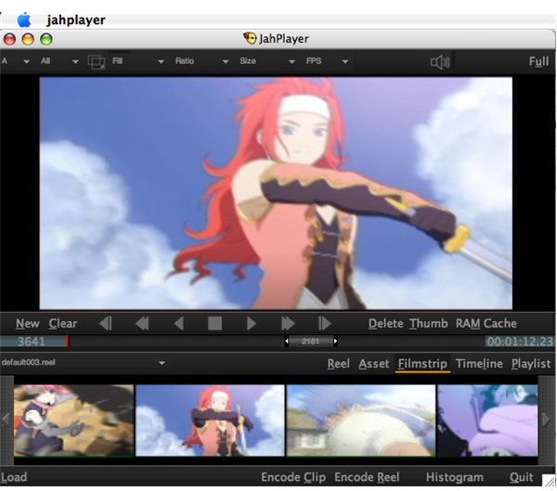Click the Load button

[14, 477]
